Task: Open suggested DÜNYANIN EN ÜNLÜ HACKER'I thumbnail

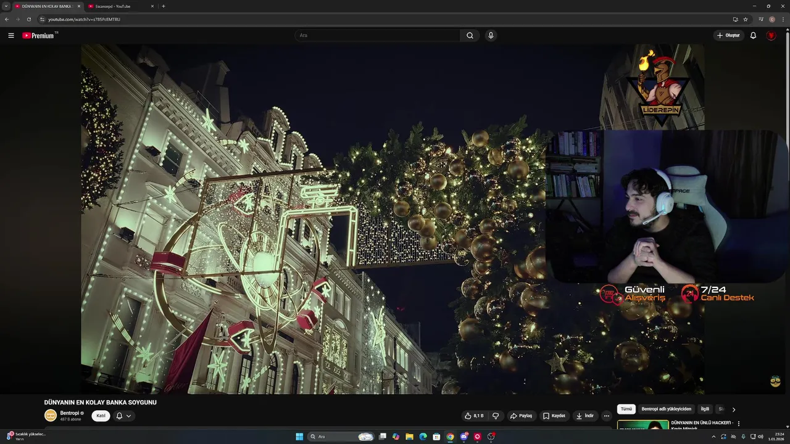Action: pos(643,425)
